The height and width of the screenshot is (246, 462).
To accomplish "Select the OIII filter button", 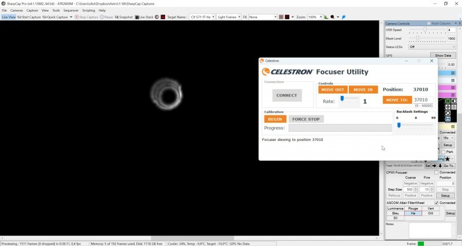I will click(430, 213).
